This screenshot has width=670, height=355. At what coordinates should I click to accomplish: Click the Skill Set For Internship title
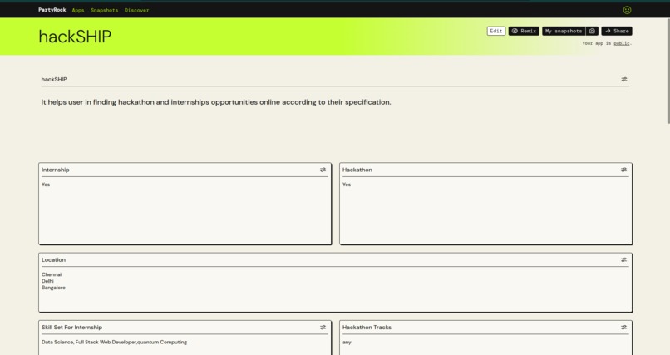pyautogui.click(x=71, y=328)
